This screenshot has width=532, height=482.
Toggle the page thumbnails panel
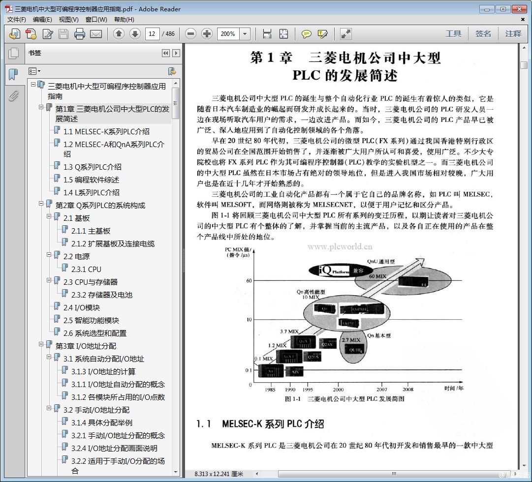pyautogui.click(x=13, y=53)
